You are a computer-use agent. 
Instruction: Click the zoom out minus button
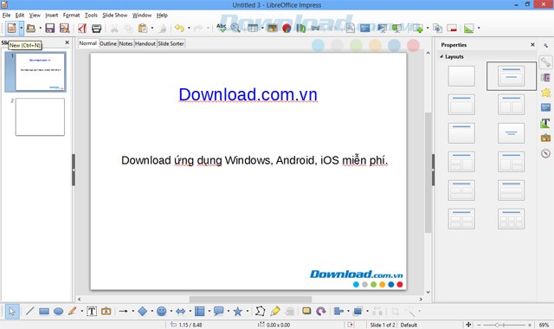(x=479, y=325)
